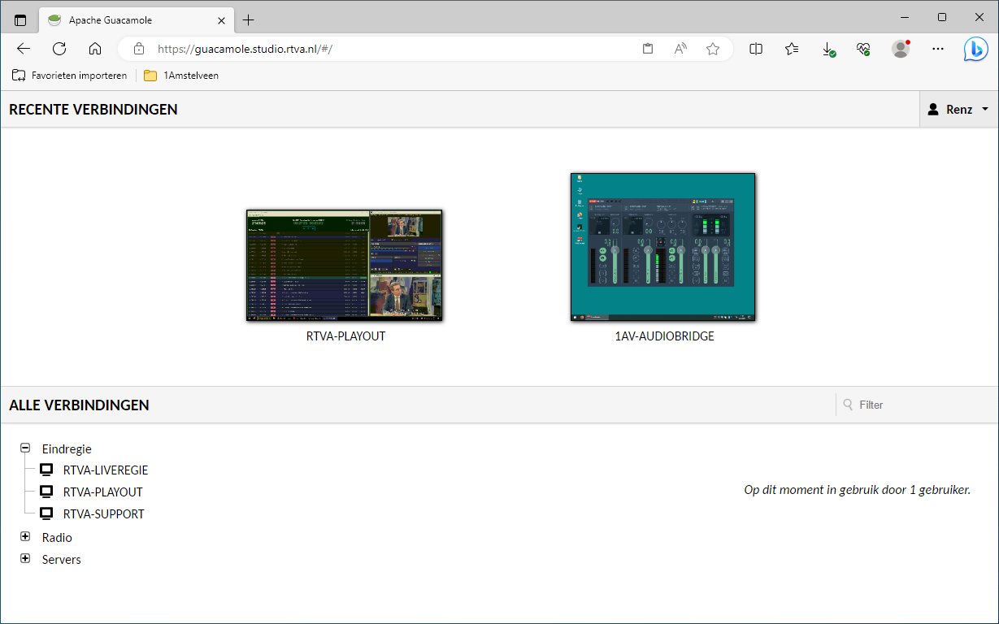
Task: Click the Radio group label
Action: pos(57,537)
